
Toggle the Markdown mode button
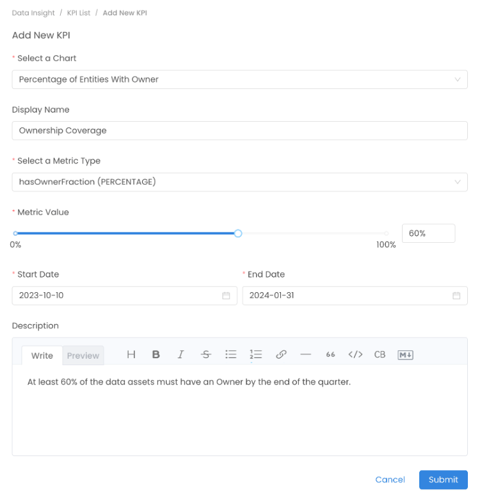click(x=405, y=354)
